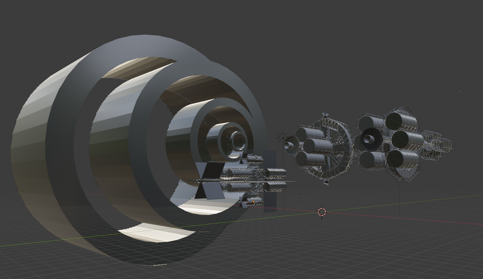This screenshot has height=279, width=483.
Task: Select the small spacecraft's X-shaped solar panel
Action: 210,180
